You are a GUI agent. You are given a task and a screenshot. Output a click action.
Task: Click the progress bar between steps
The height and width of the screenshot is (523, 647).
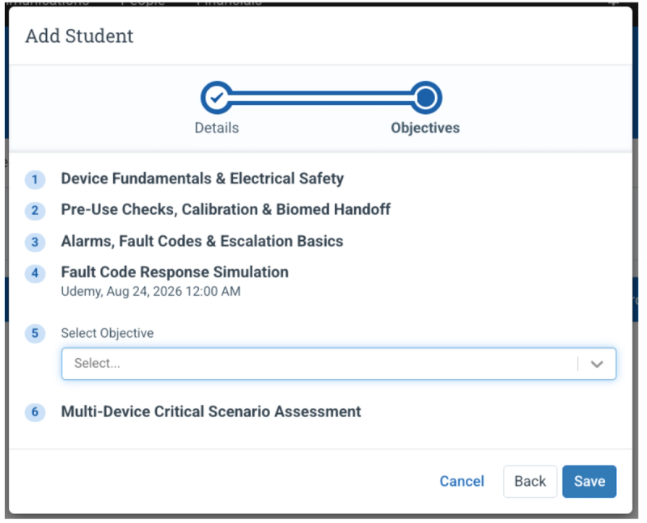321,98
